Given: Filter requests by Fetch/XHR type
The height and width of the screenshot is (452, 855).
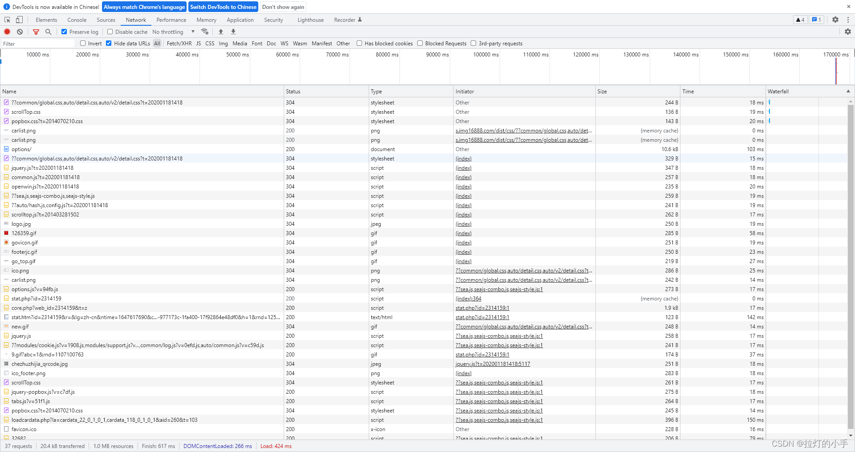Looking at the screenshot, I should 179,44.
